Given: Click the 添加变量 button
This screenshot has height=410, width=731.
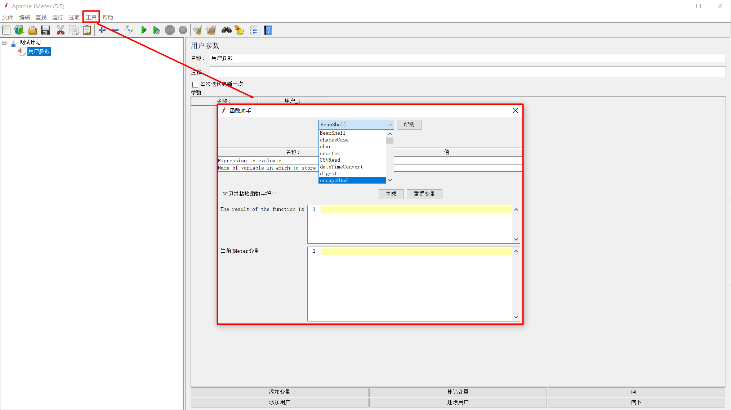Looking at the screenshot, I should pos(280,392).
